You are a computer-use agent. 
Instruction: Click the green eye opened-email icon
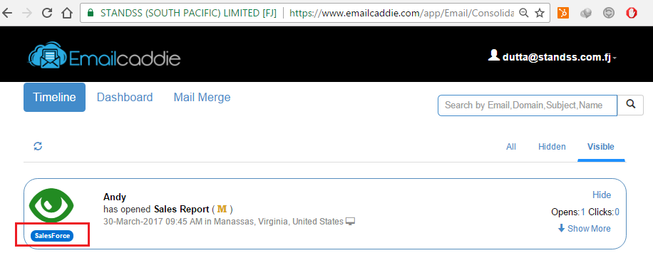(51, 207)
